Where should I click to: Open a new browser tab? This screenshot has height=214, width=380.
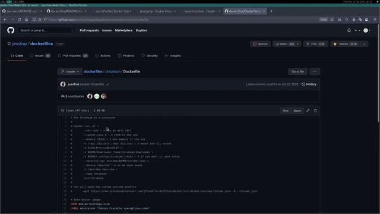pos(271,11)
